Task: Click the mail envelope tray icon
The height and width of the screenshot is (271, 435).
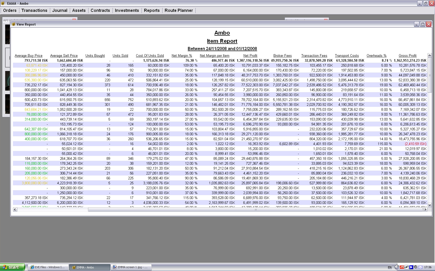Action: [420, 267]
